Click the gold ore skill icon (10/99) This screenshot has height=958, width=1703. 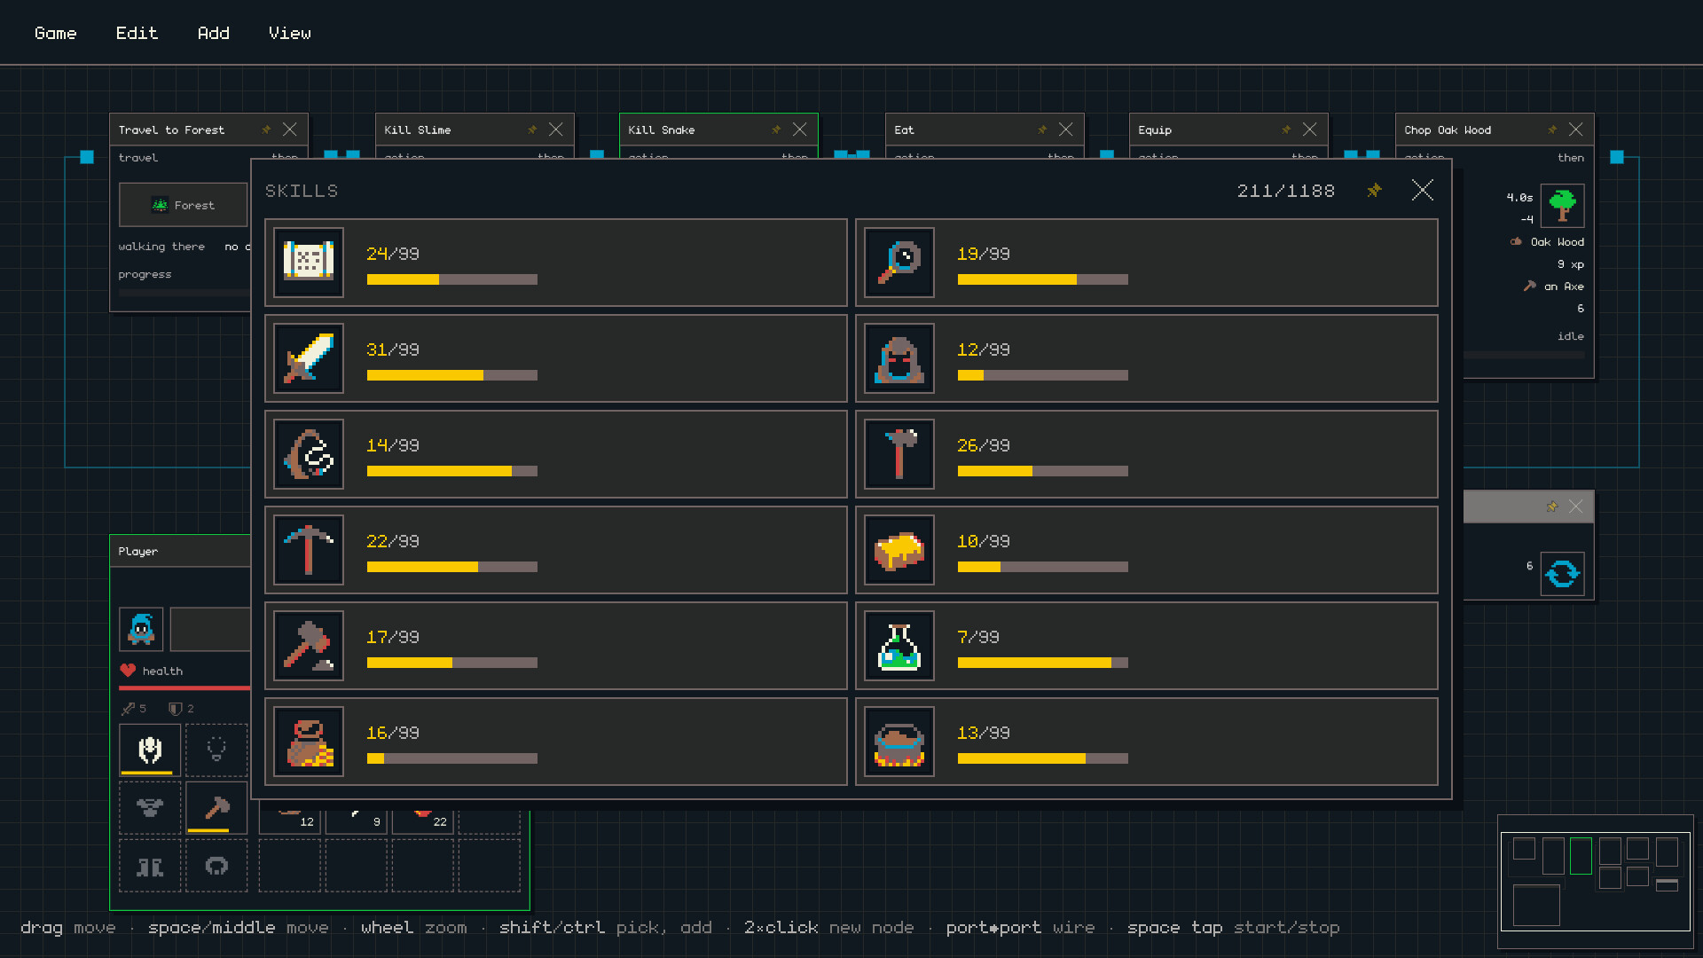(899, 550)
